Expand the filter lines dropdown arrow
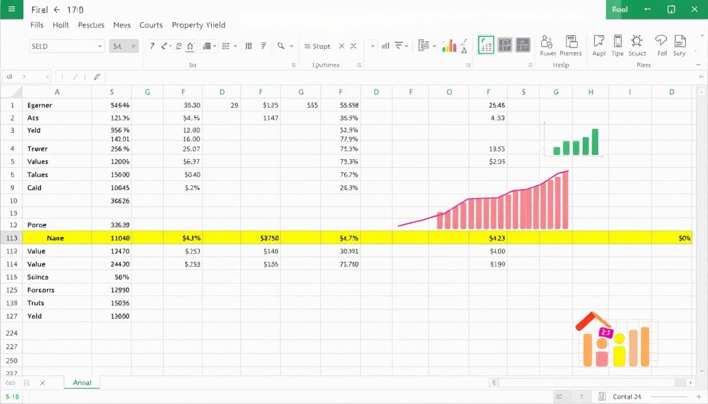Viewport: 708px width, 404px height. click(x=406, y=46)
